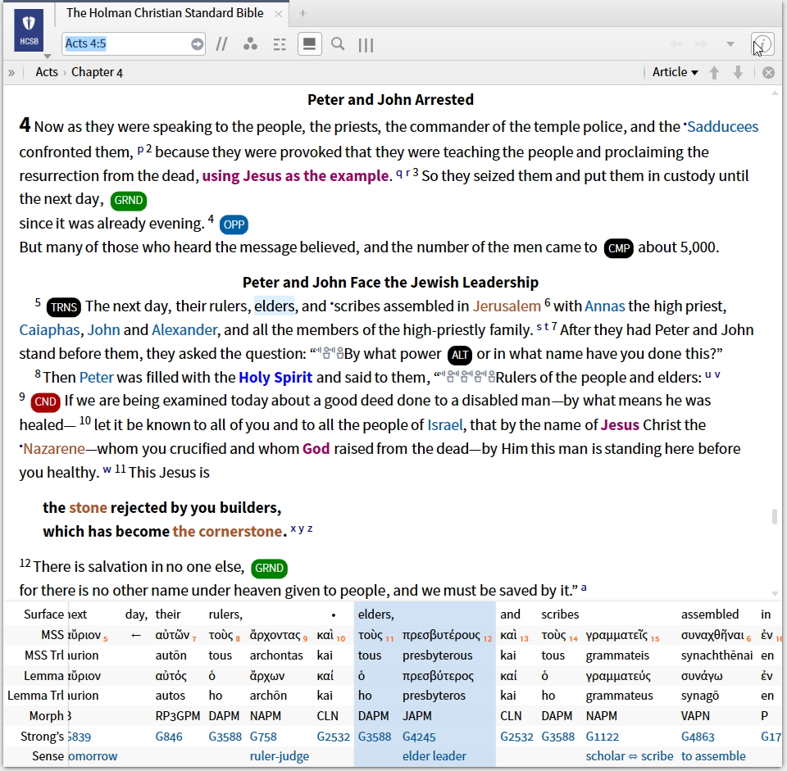This screenshot has width=787, height=771.
Task: Open the Annas person link
Action: click(605, 306)
